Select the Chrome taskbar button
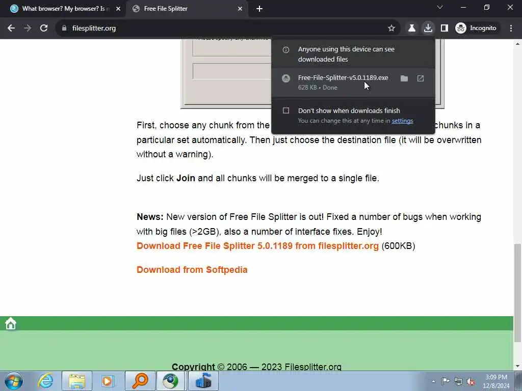The width and height of the screenshot is (522, 391). point(170,381)
